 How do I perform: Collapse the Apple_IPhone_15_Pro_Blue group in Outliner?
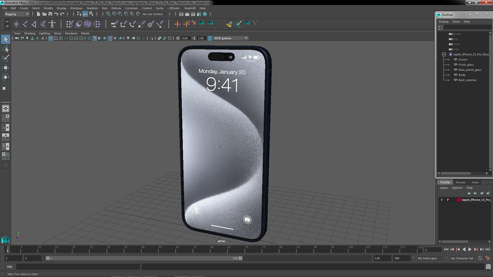pyautogui.click(x=444, y=54)
